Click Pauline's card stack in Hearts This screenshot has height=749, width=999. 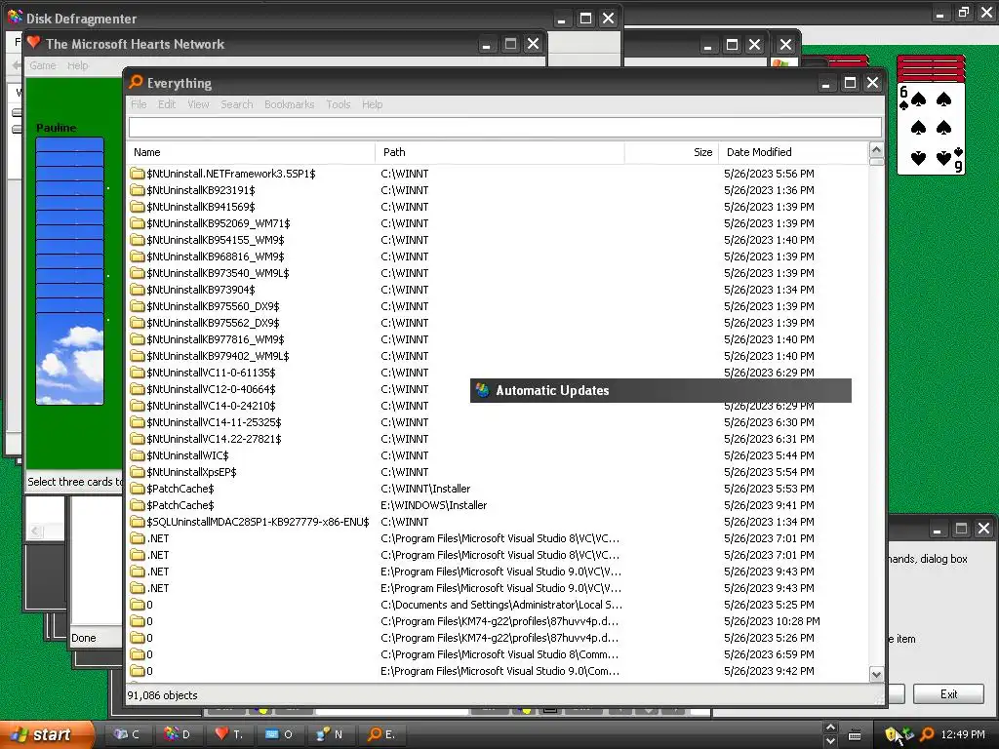tap(69, 271)
